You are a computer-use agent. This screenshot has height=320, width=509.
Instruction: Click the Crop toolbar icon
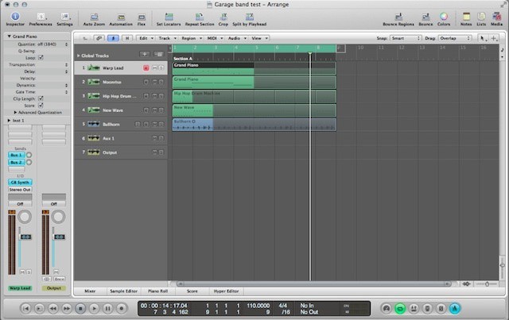pos(223,17)
